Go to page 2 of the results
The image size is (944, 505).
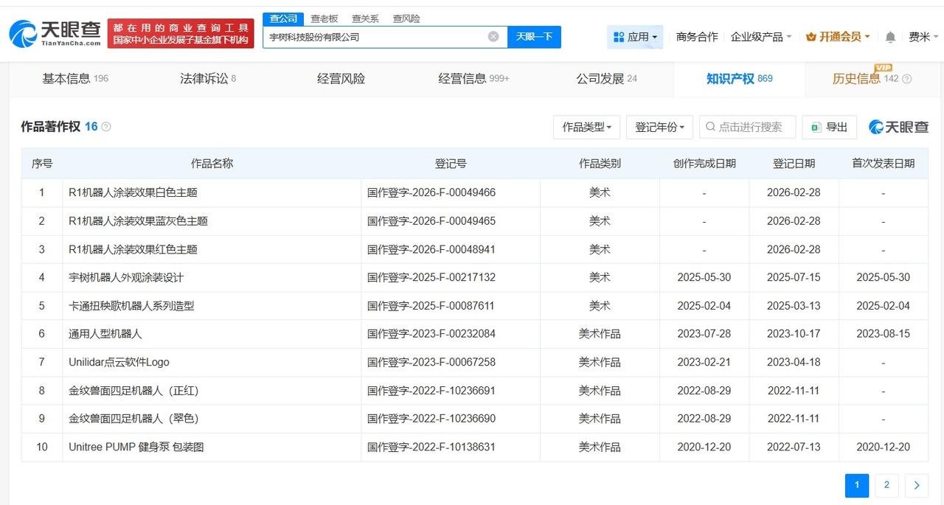point(886,485)
